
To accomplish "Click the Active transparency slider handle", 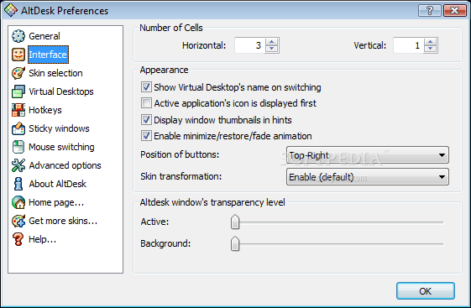I will point(235,222).
